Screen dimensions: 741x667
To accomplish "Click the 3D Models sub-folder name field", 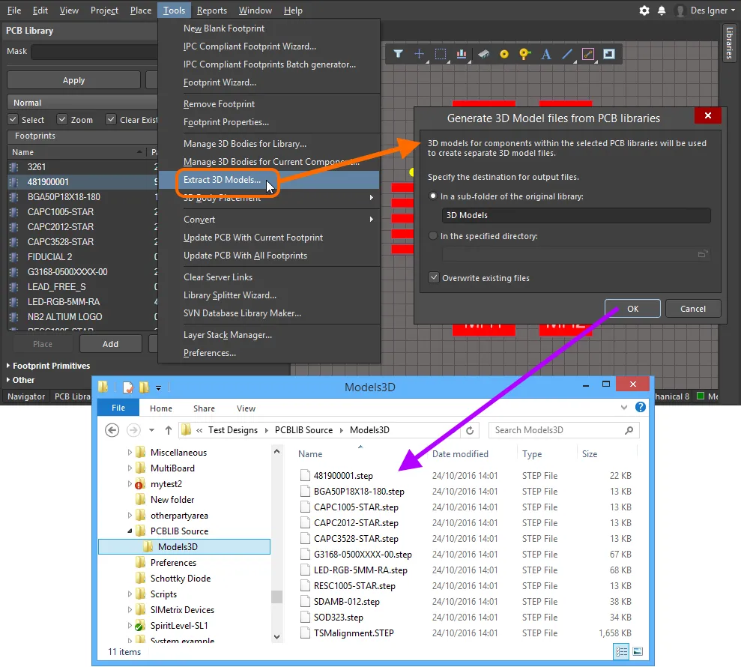I will point(576,215).
